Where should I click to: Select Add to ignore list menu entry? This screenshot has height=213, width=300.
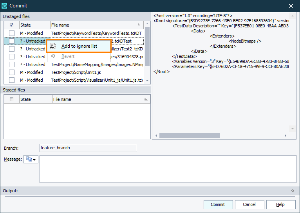click(x=79, y=46)
